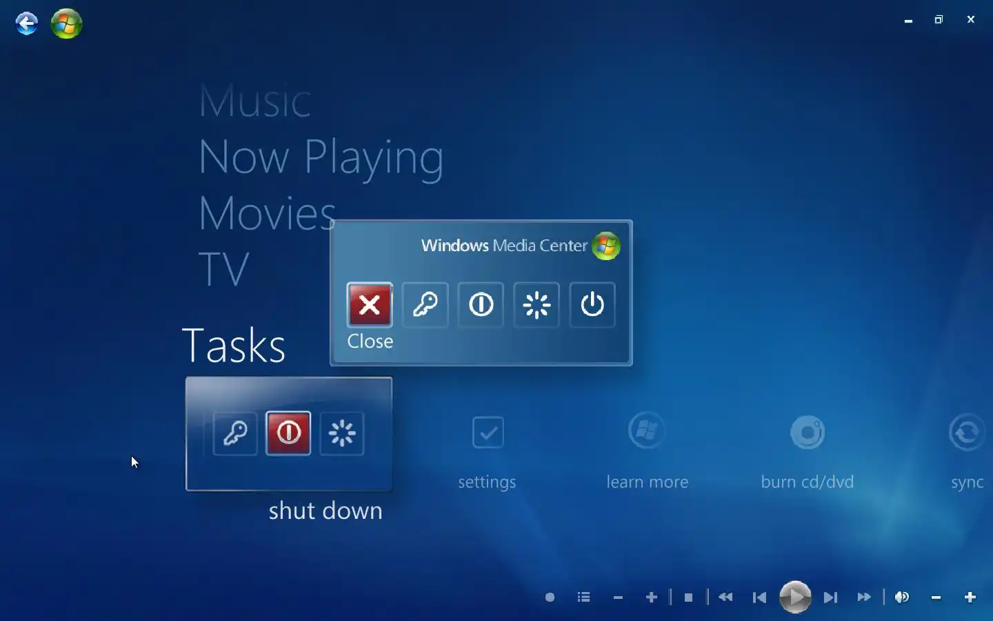The image size is (993, 621).
Task: Select the TV menu category
Action: pyautogui.click(x=223, y=269)
